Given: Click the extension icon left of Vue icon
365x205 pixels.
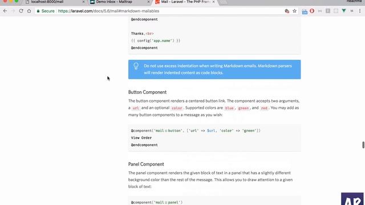Looking at the screenshot, I should 336,11.
